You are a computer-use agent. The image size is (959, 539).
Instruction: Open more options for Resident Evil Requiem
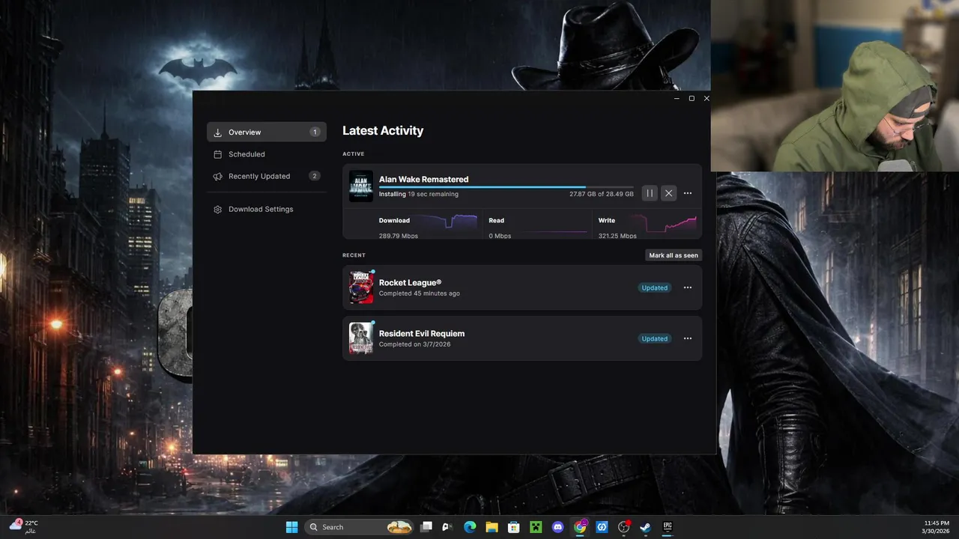tap(688, 338)
